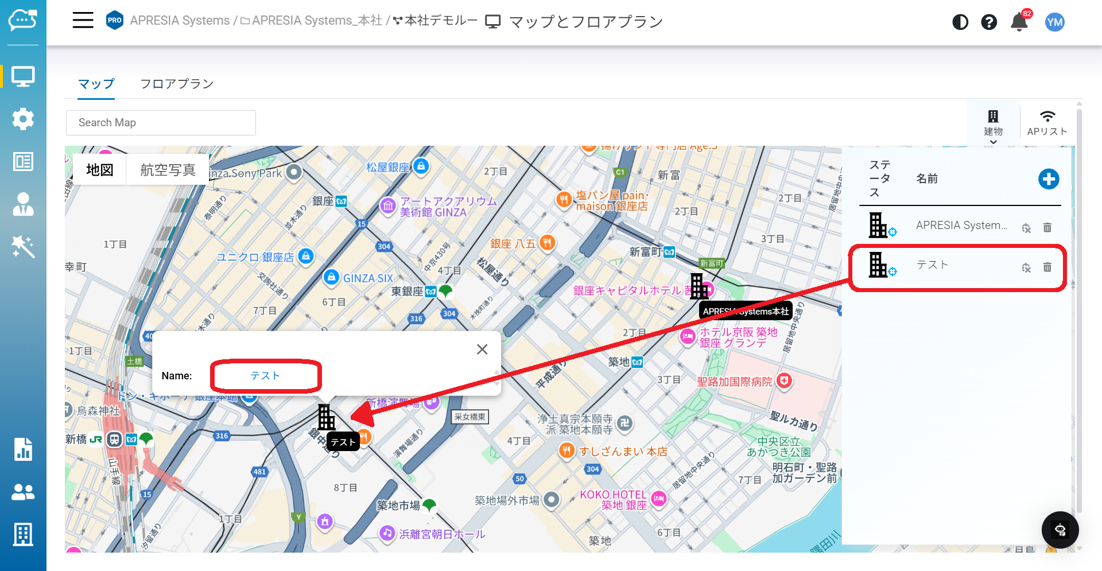
Task: Open notifications bell with 82 alerts
Action: coord(1019,22)
